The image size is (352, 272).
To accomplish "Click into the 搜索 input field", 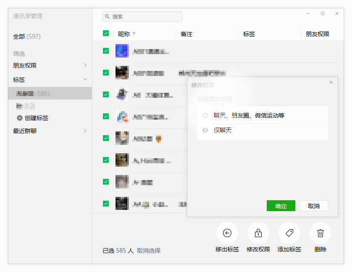I will coord(145,16).
